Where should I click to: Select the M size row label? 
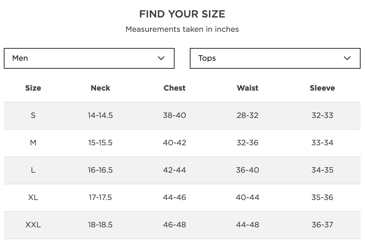pyautogui.click(x=33, y=143)
